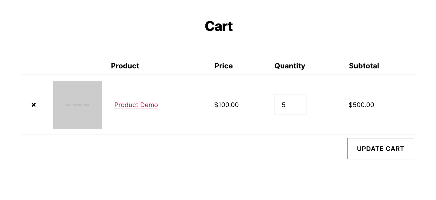Click the Product column header

pos(125,66)
